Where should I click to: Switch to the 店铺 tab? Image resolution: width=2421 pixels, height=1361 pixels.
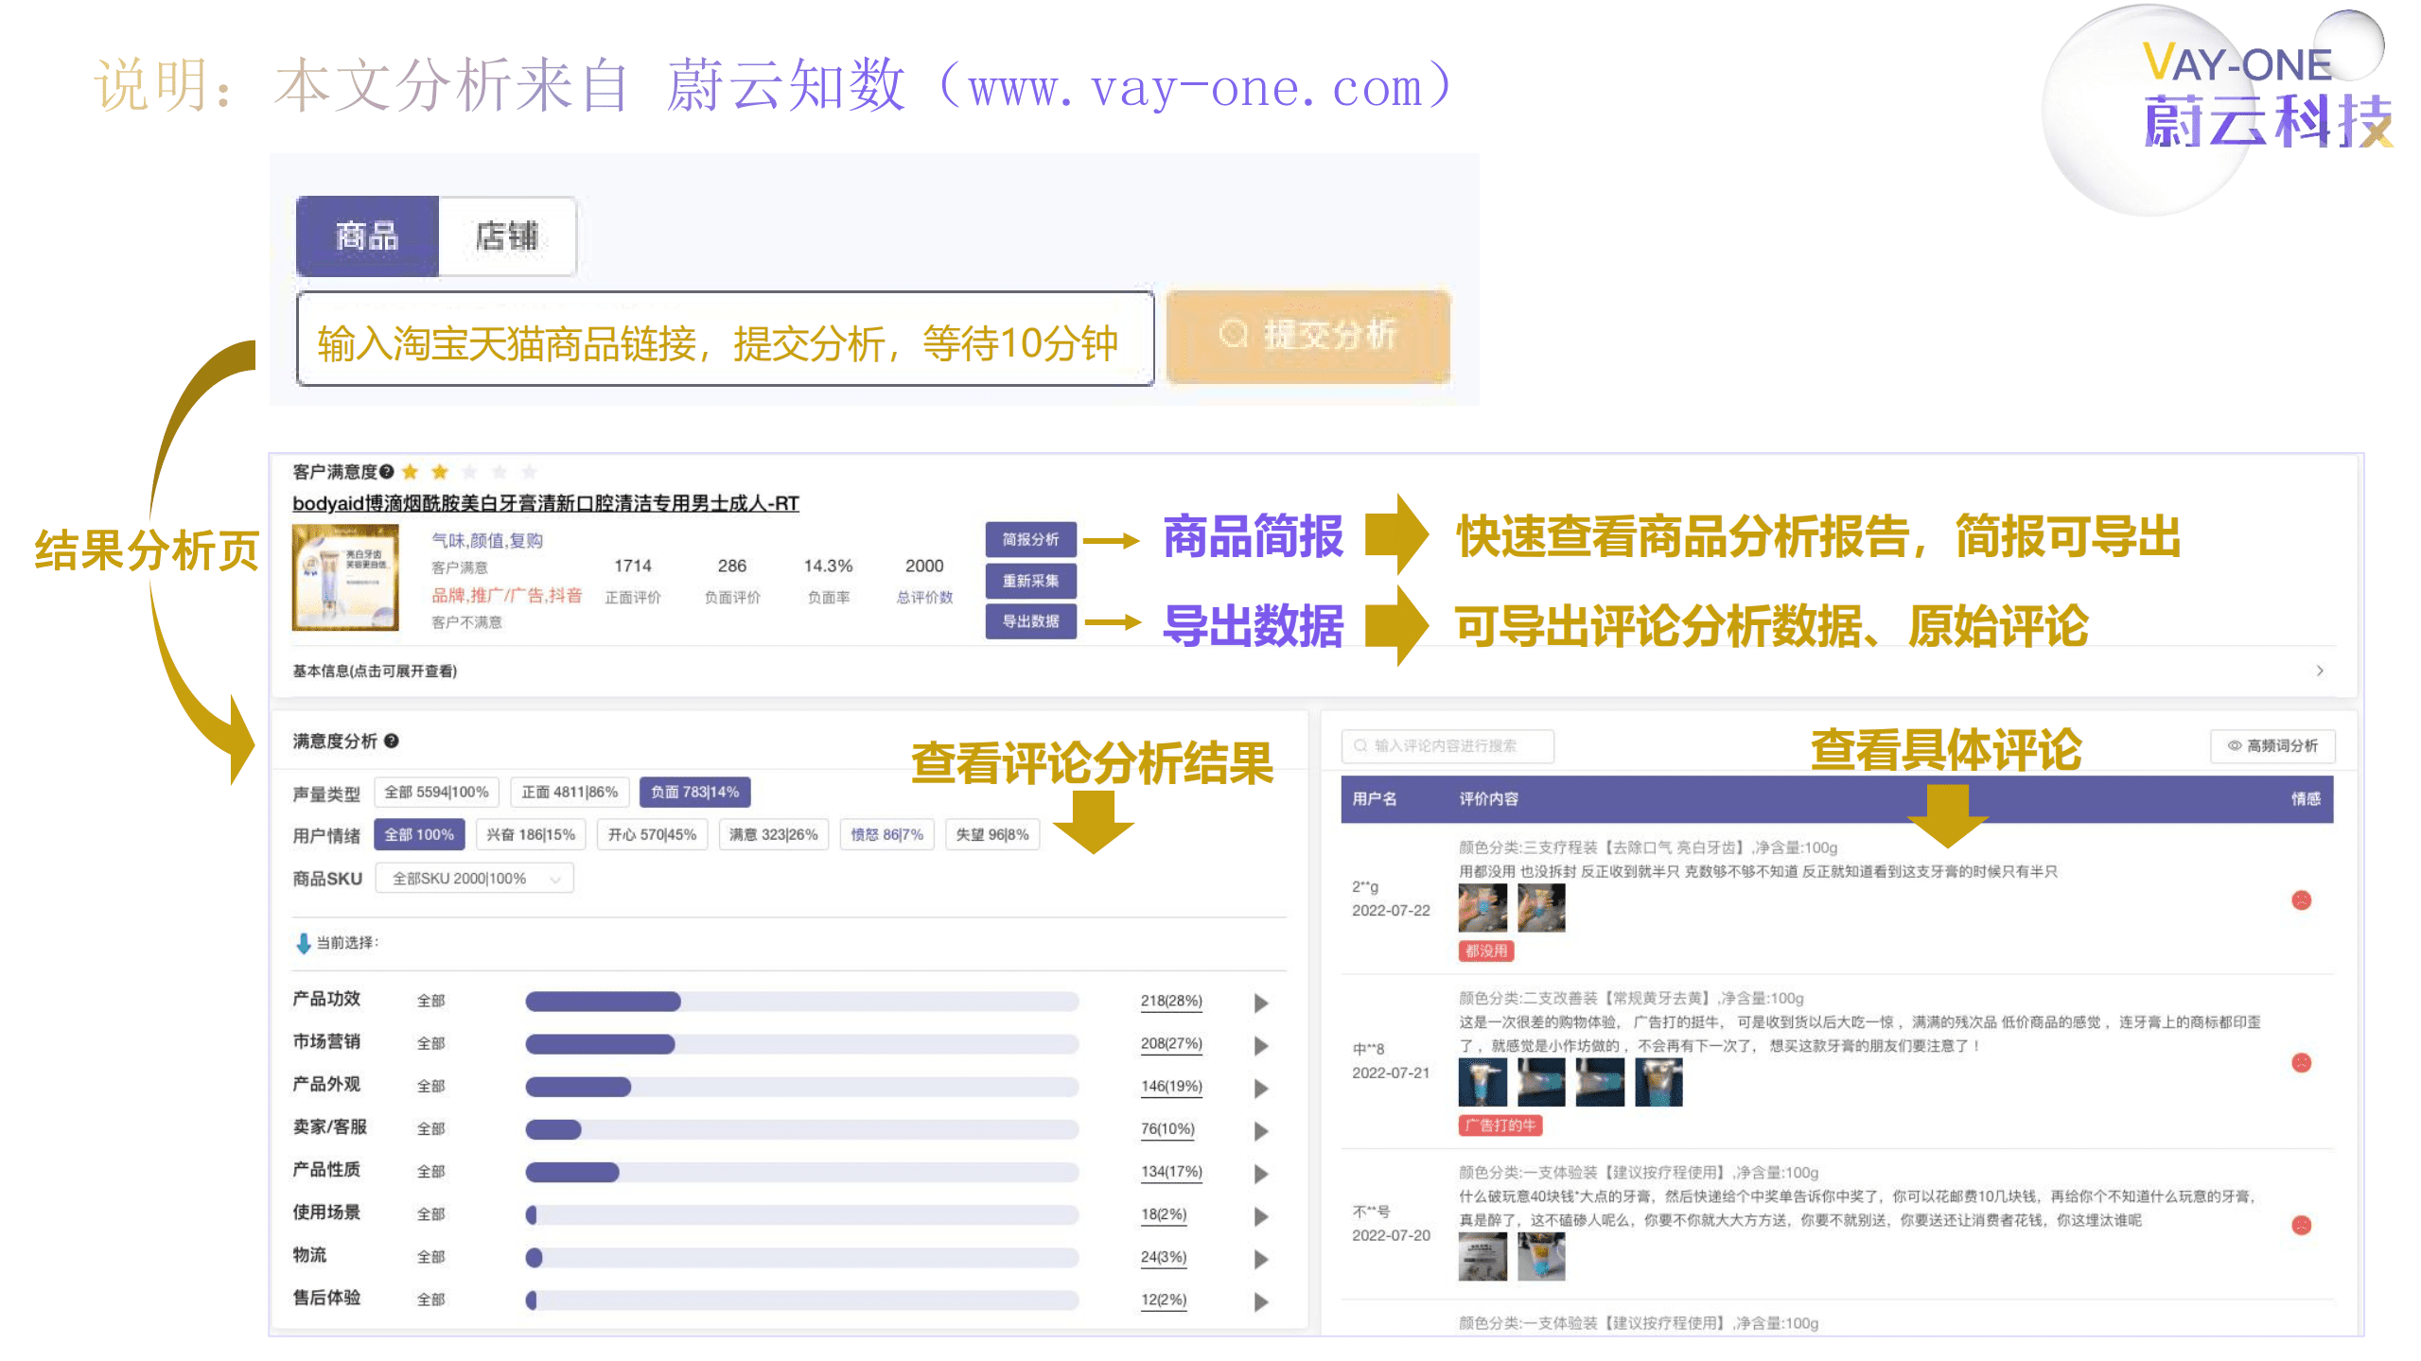[507, 237]
